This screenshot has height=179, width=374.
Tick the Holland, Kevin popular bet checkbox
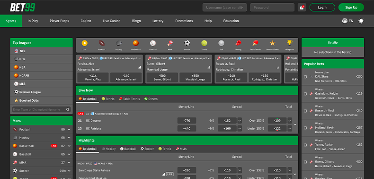coord(305,128)
